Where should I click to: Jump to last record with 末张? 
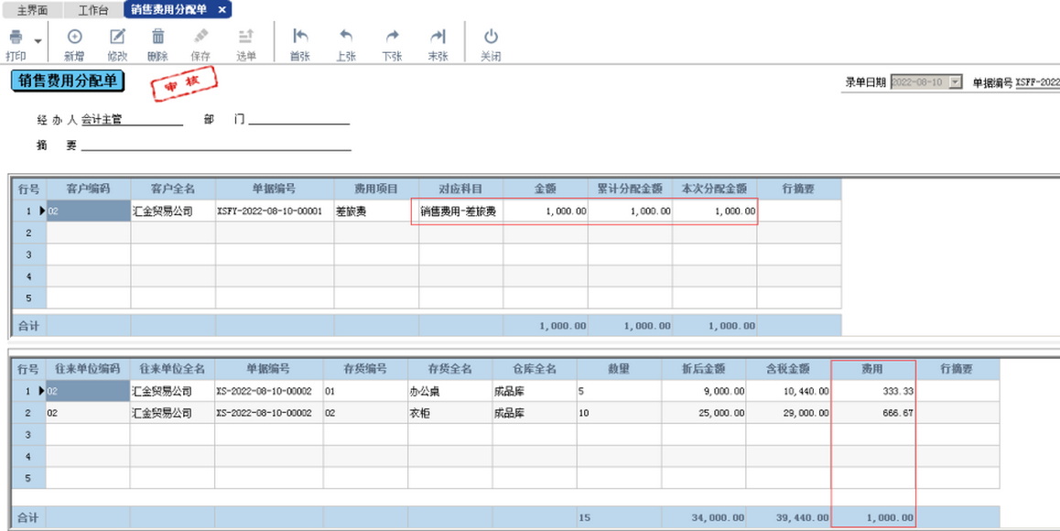pyautogui.click(x=438, y=38)
